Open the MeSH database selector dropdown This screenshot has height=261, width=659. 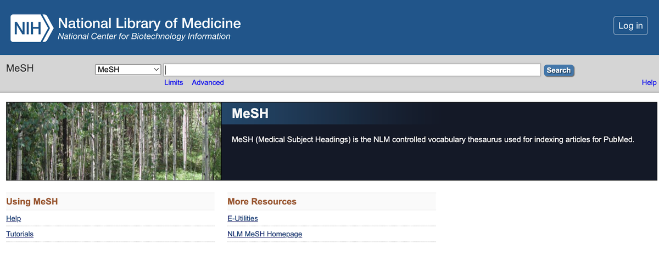click(128, 70)
